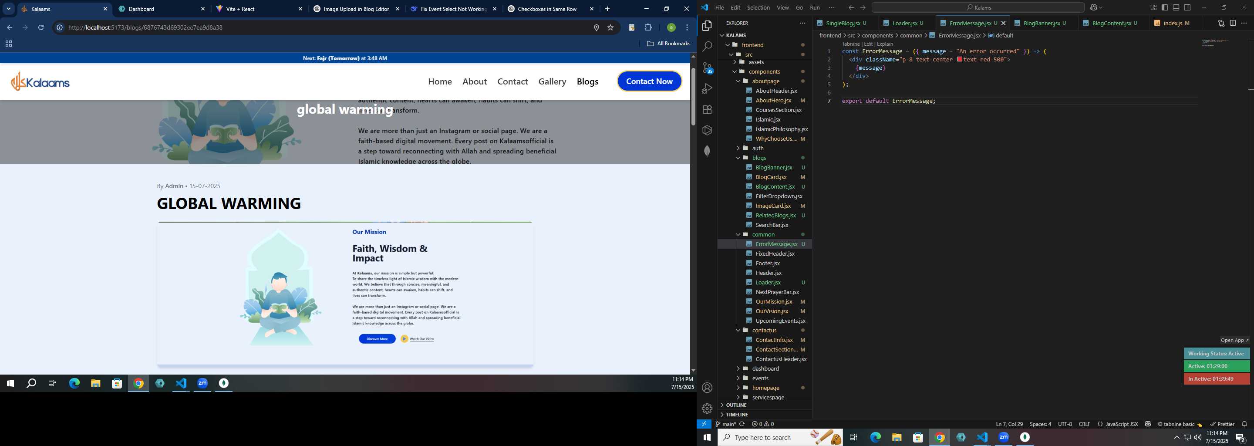Open the Accounts icon in activity bar

[707, 388]
